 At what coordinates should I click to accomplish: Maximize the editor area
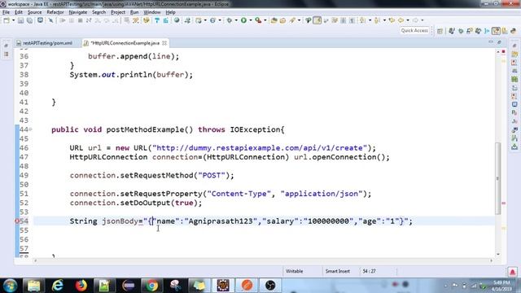tap(499, 42)
